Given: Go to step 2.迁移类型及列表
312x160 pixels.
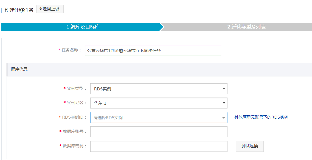Looking at the screenshot, I should 246,27.
